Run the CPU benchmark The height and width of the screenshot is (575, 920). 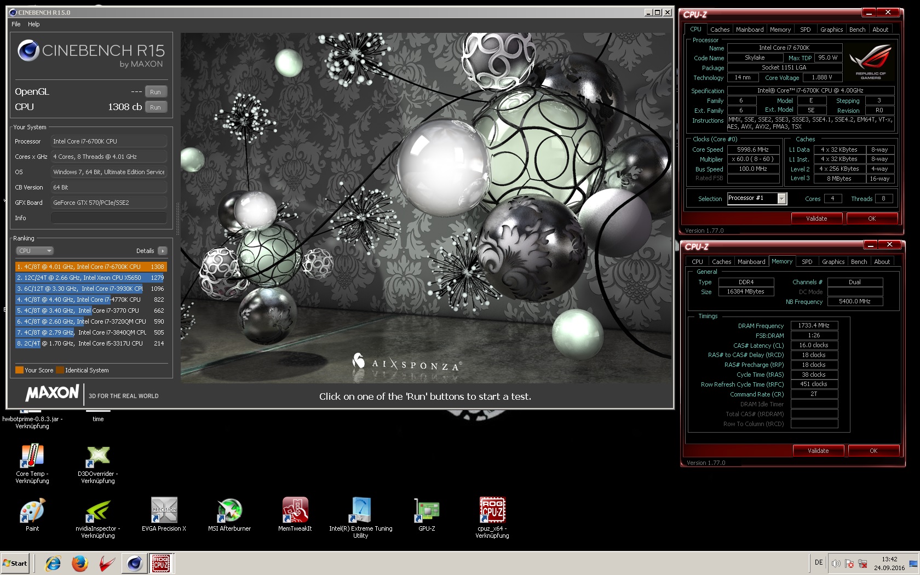pyautogui.click(x=156, y=107)
